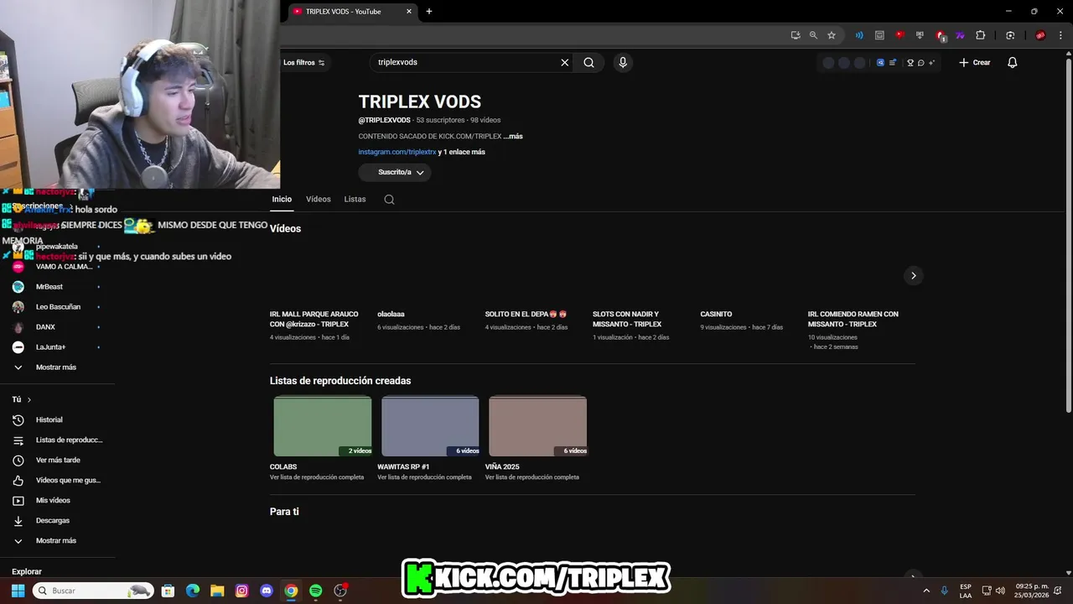The height and width of the screenshot is (604, 1073).
Task: Advance the Vídeos carousel with the right arrow
Action: click(913, 275)
